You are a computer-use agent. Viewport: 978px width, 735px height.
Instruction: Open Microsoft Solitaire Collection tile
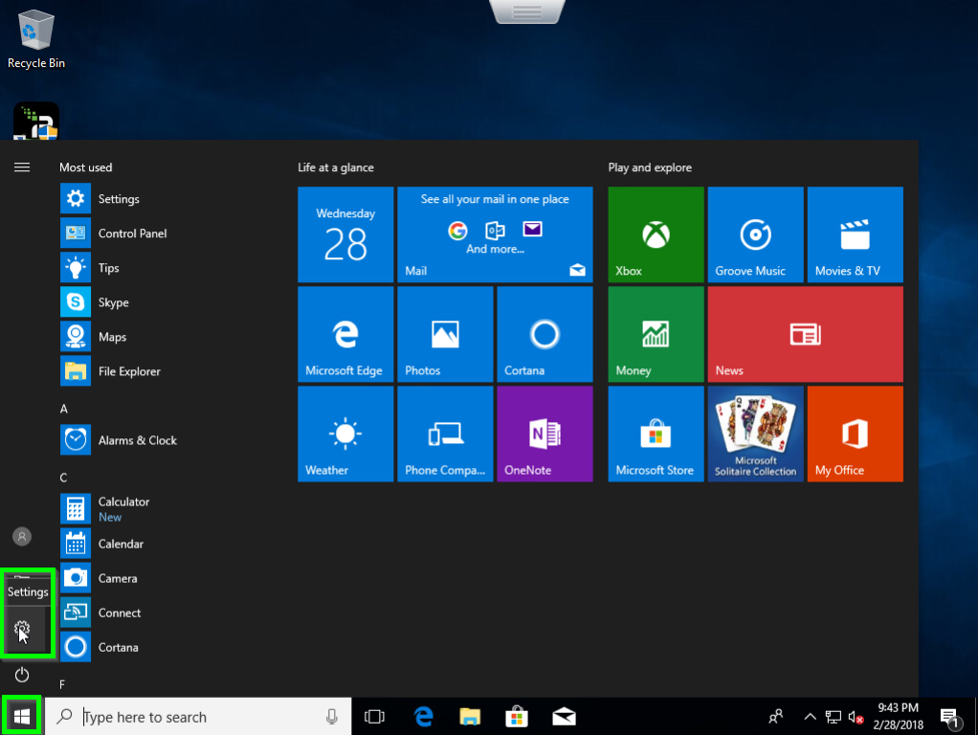pos(756,434)
